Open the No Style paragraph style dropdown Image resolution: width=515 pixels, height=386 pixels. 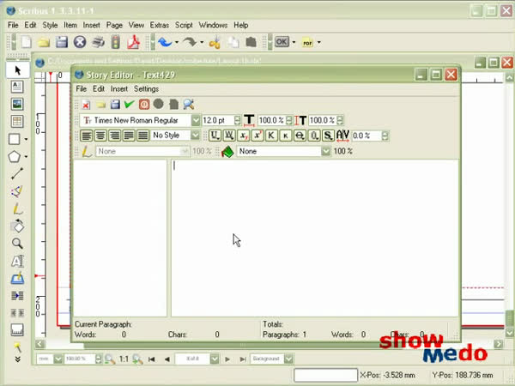(196, 136)
